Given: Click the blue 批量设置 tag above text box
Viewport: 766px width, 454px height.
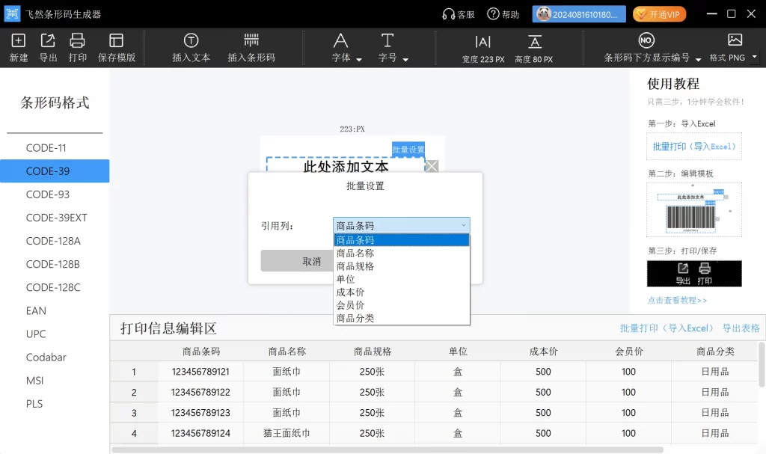Looking at the screenshot, I should tap(408, 149).
